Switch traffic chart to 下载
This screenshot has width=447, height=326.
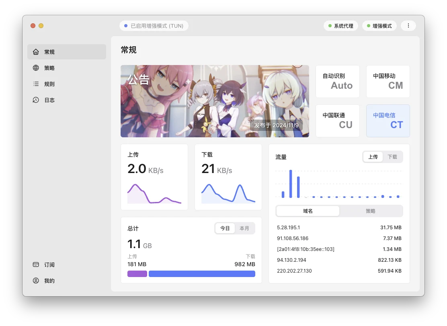tap(392, 157)
